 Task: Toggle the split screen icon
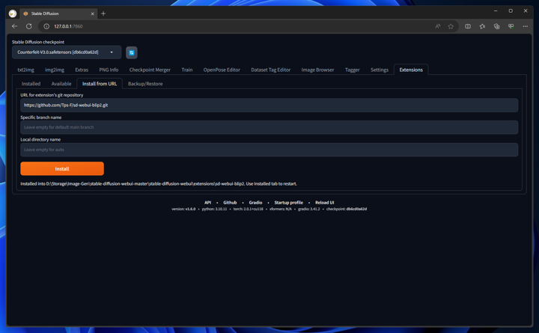click(468, 26)
